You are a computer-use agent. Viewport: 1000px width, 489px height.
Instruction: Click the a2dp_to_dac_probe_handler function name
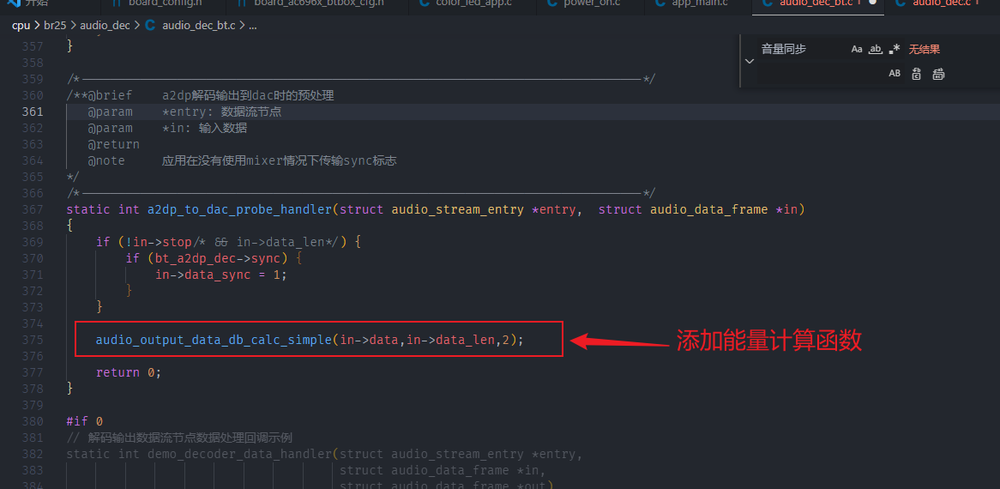(240, 209)
